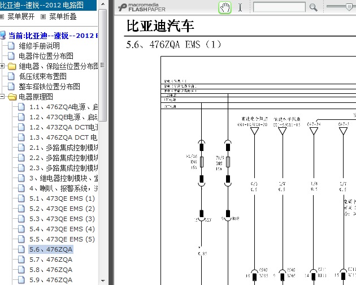Click the 菜单折叠 list icon
Image resolution: width=356 pixels, height=285 pixels.
(43, 16)
